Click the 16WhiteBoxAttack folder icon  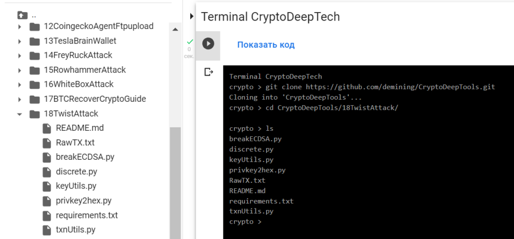pyautogui.click(x=35, y=85)
